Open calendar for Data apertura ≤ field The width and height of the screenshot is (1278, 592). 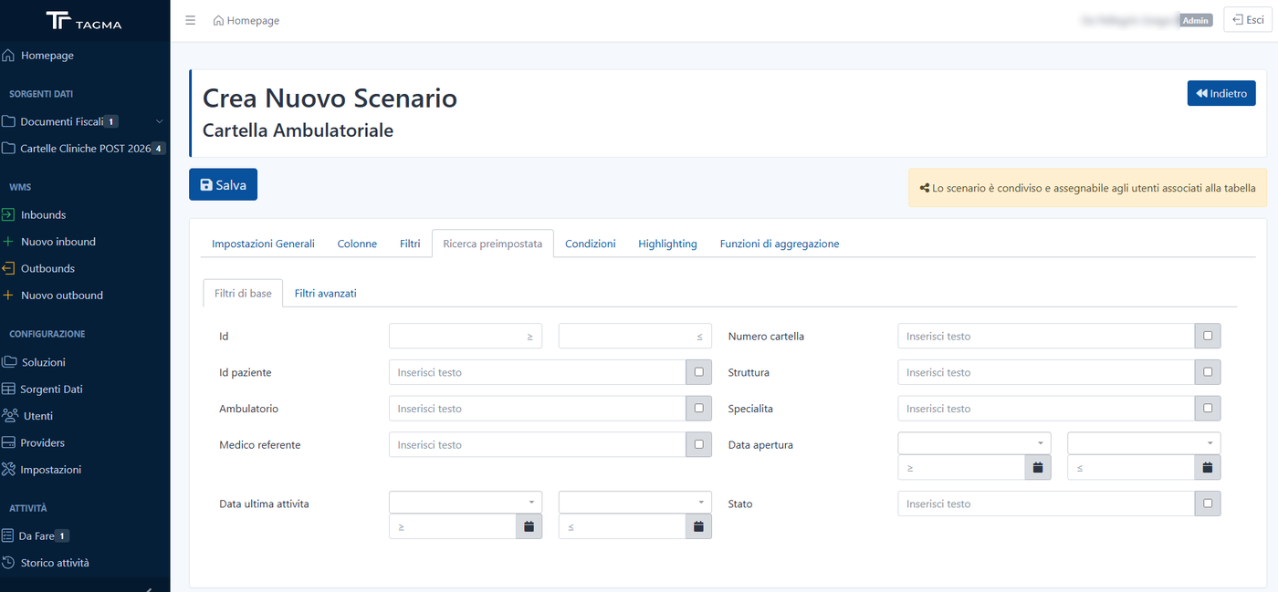click(x=1208, y=468)
